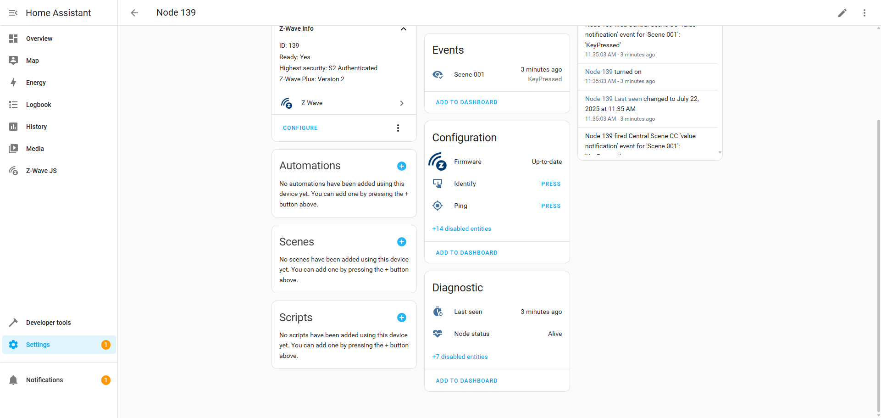
Task: Open Map in the sidebar
Action: pyautogui.click(x=59, y=61)
